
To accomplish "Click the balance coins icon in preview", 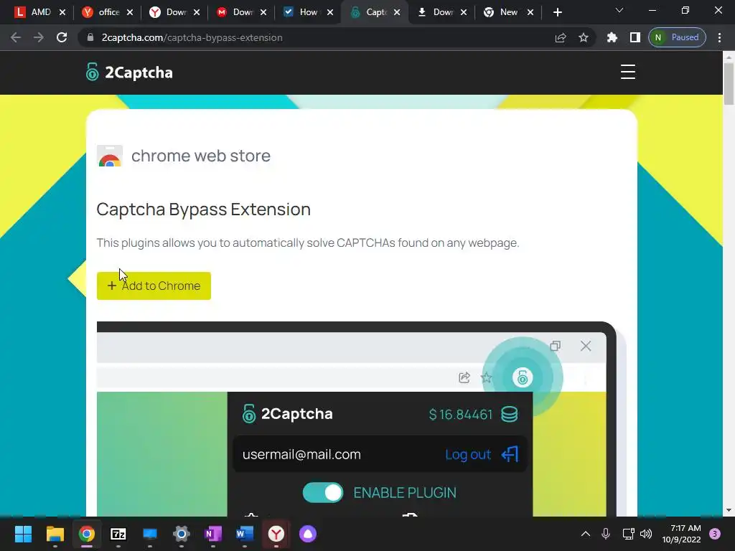I will pyautogui.click(x=510, y=414).
